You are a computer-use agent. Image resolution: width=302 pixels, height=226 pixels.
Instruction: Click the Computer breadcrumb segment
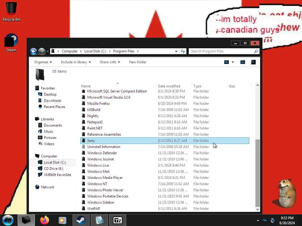70,51
